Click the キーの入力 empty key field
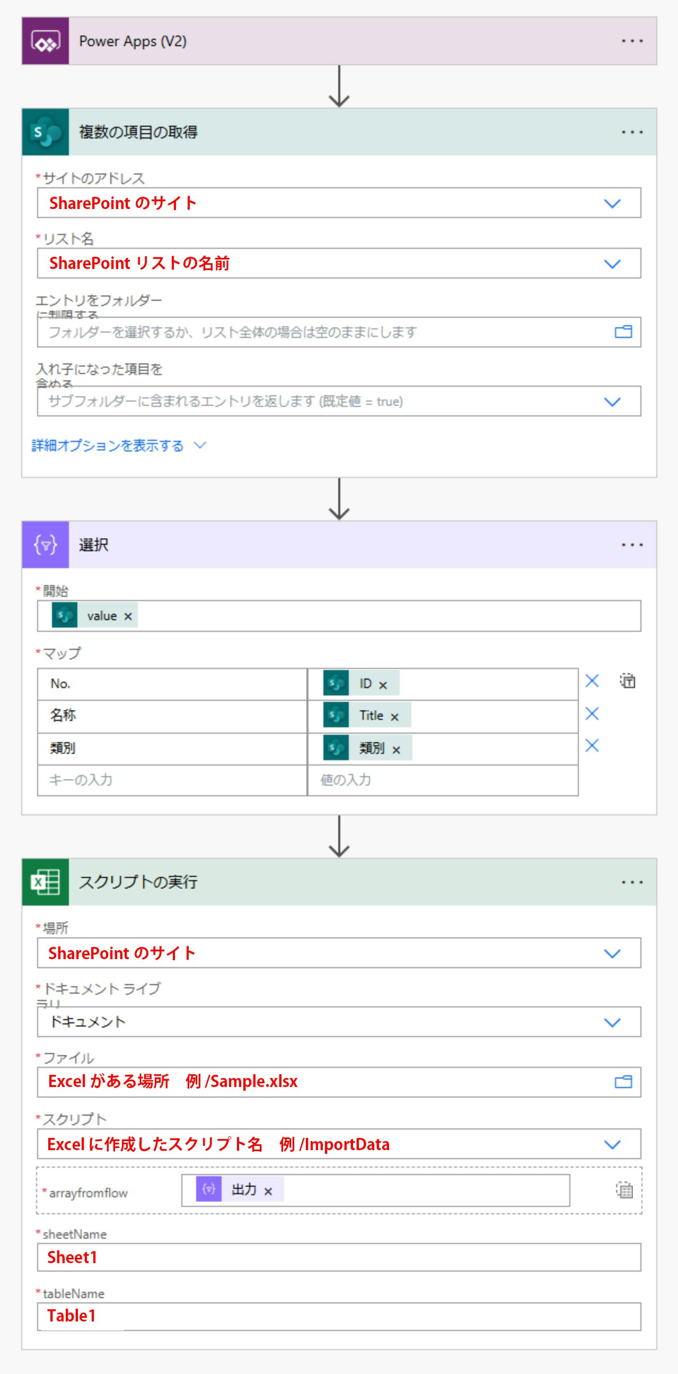This screenshot has width=678, height=1374. coord(172,780)
